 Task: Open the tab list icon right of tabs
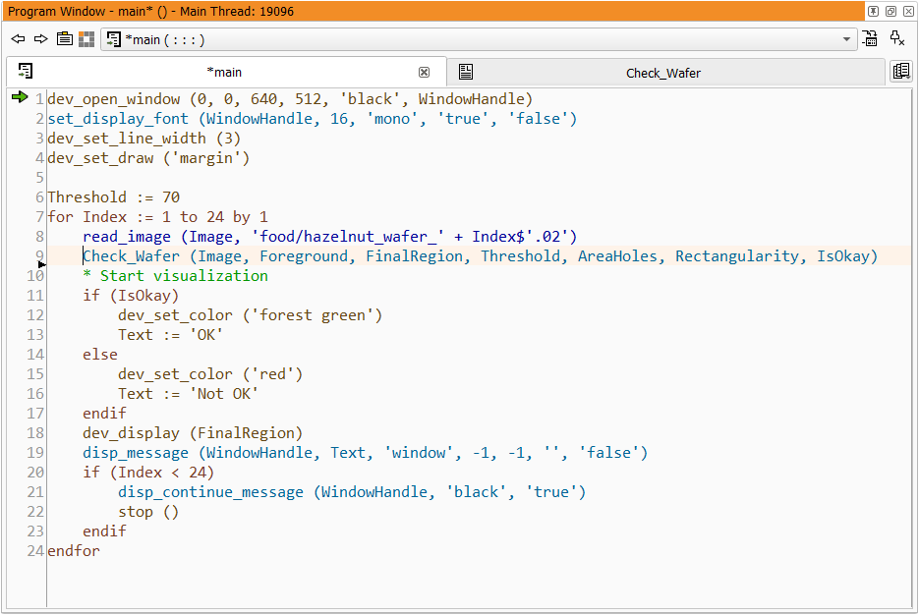pos(900,72)
